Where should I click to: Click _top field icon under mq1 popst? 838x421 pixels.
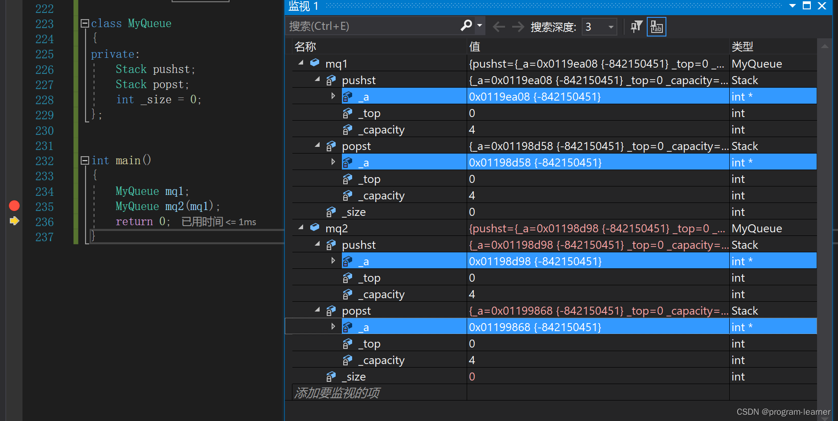[x=347, y=179]
